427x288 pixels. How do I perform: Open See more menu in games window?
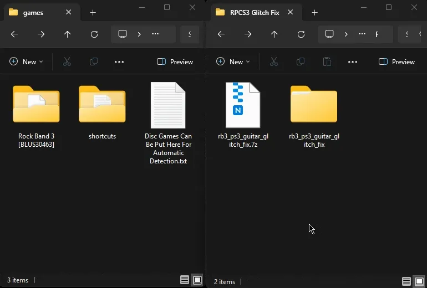click(119, 61)
